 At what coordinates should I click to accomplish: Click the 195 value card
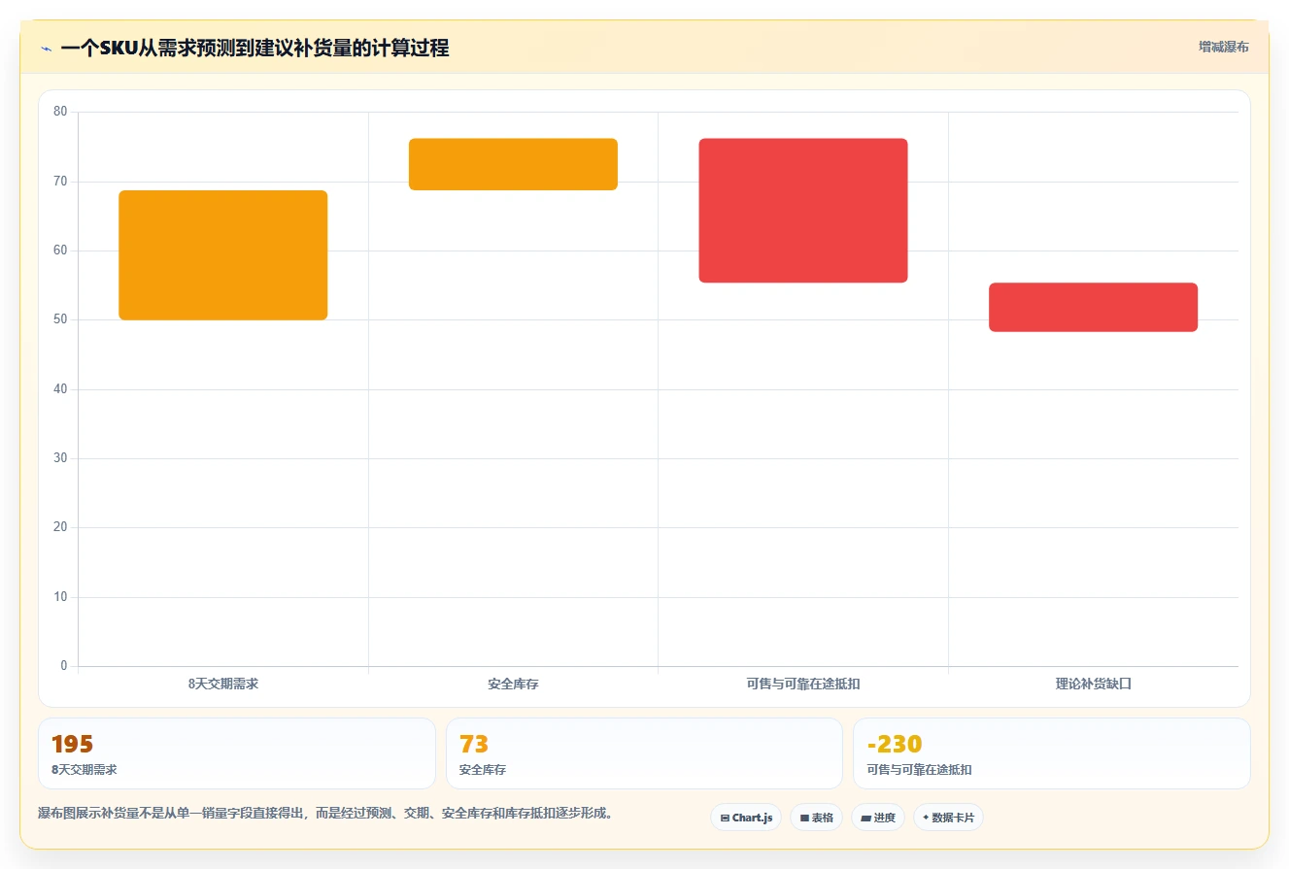237,753
